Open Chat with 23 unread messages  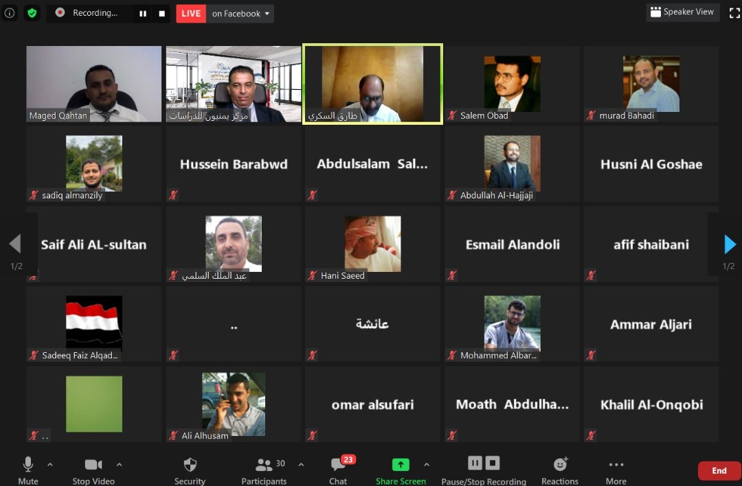point(338,464)
